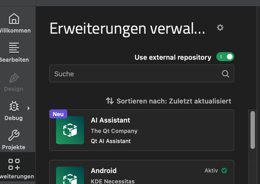Open the Sortieren nach dropdown
The image size is (260, 184).
(168, 101)
